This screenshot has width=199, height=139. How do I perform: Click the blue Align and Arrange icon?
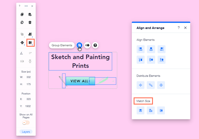coord(79,45)
